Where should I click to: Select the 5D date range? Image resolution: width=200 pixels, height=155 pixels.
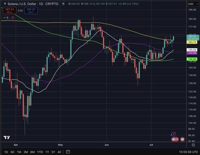tap(12, 152)
